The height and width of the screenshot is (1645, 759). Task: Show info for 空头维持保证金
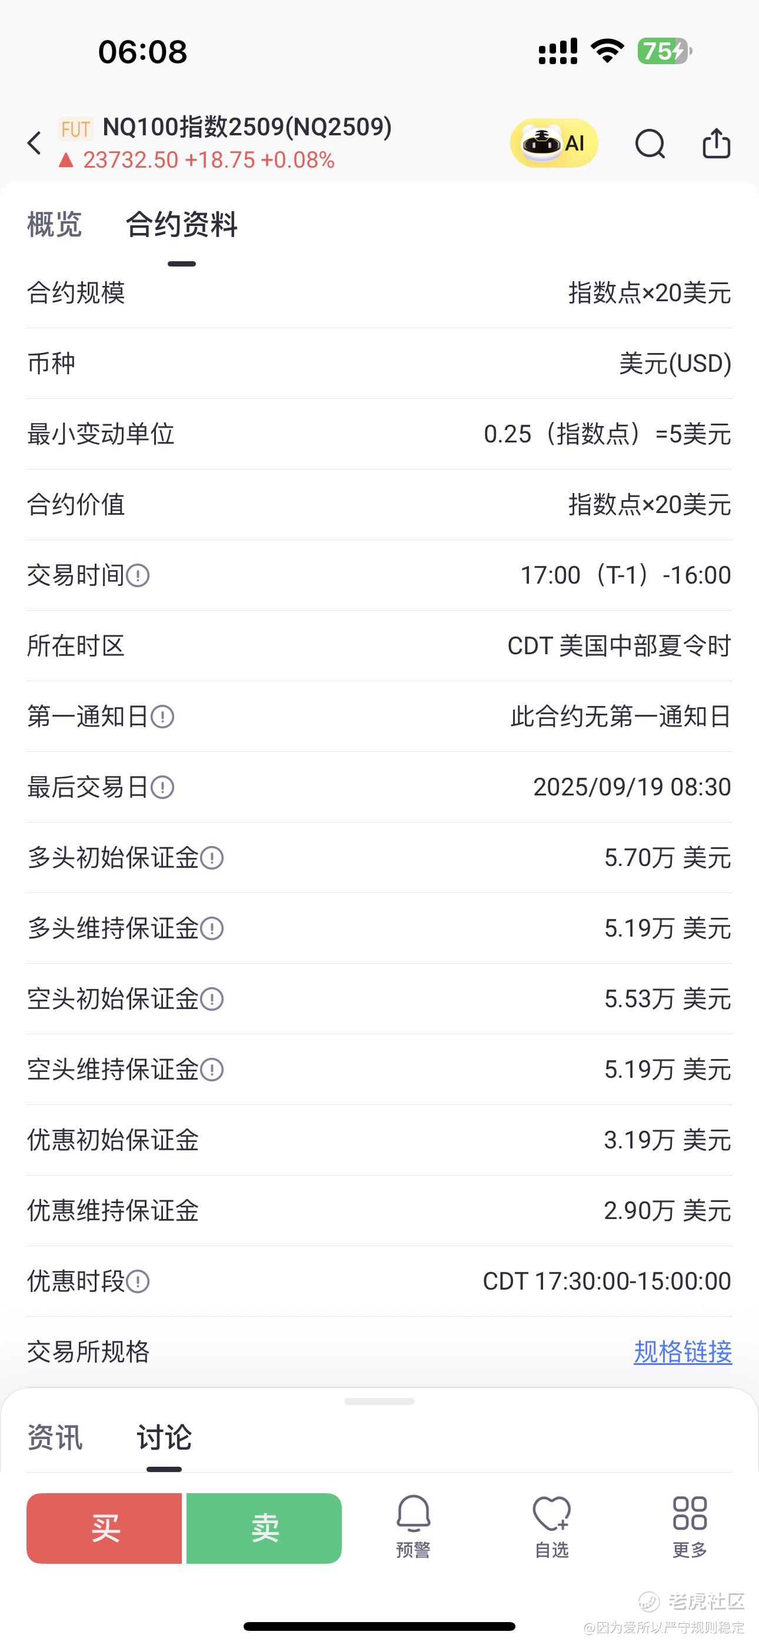click(x=212, y=1070)
